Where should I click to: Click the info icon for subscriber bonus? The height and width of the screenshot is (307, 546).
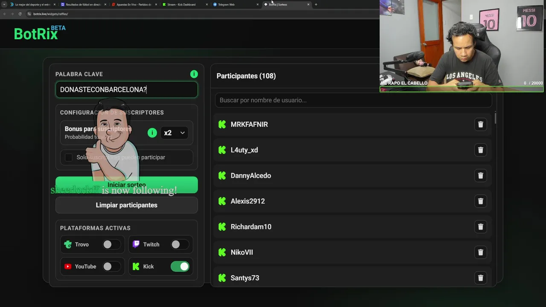click(152, 133)
